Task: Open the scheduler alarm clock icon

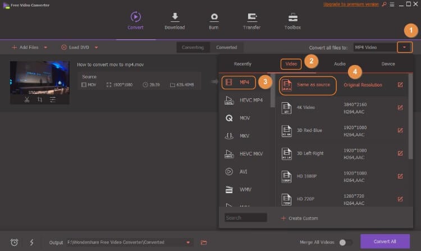Action: pyautogui.click(x=14, y=243)
